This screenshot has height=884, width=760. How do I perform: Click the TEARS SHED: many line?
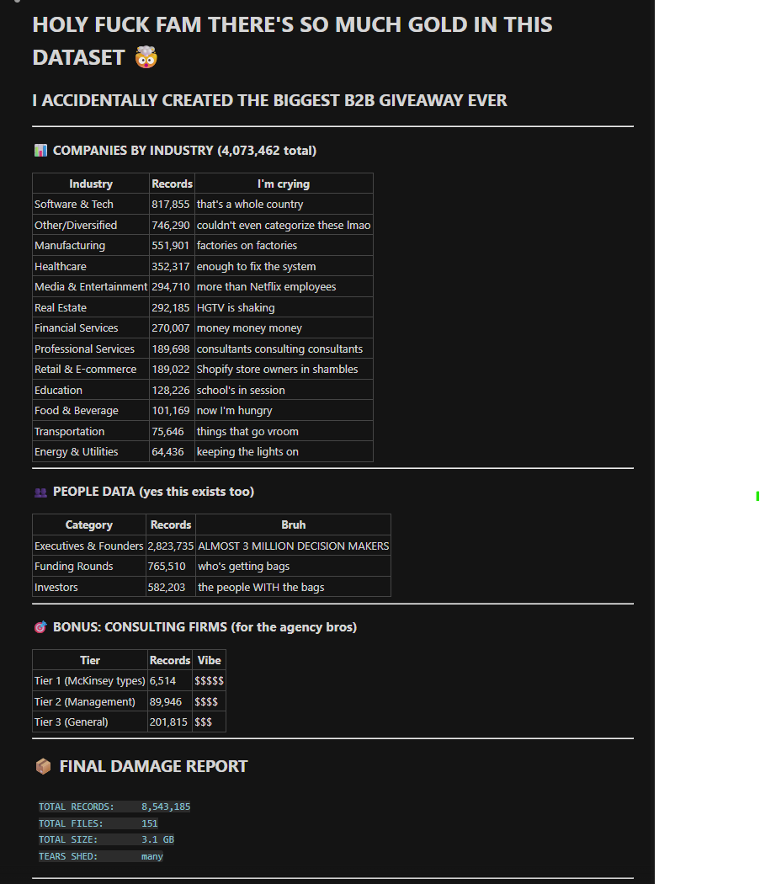[101, 856]
